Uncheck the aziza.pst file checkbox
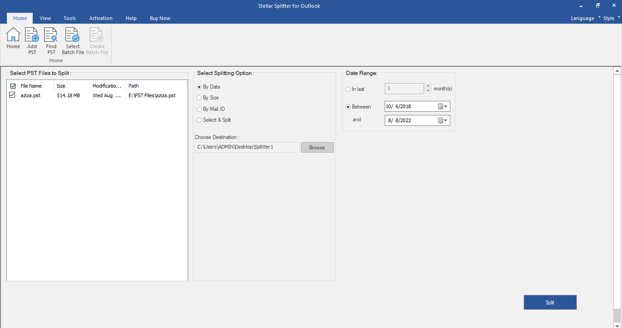Viewport: 622px width, 328px height. click(x=12, y=95)
